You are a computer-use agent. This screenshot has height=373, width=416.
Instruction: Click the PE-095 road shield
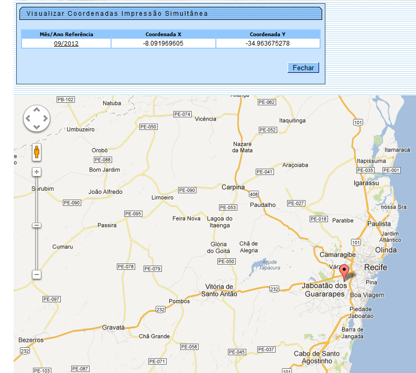pos(133,214)
